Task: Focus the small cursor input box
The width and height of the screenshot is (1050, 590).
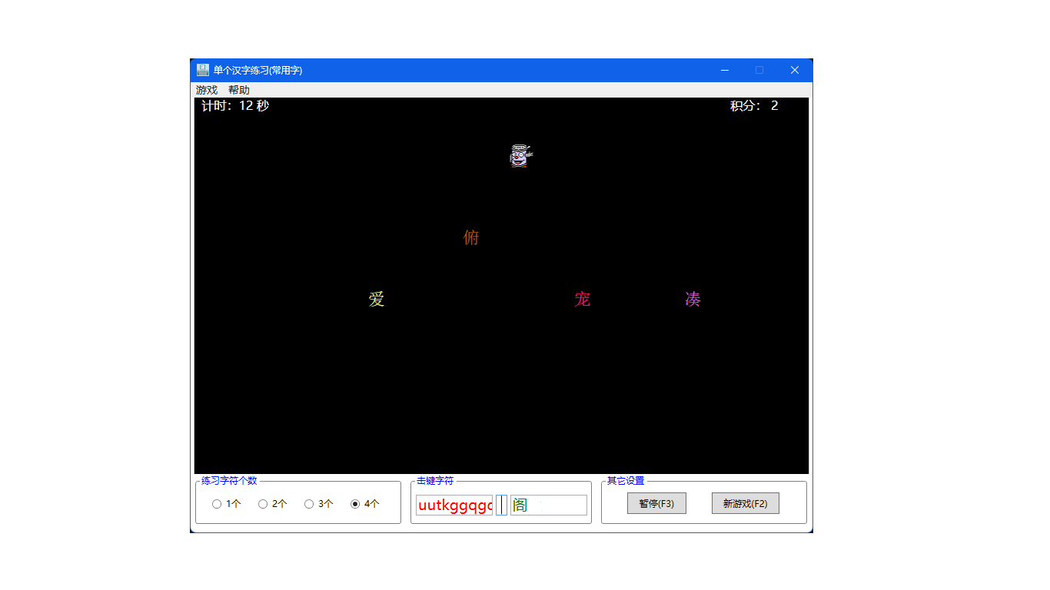Action: click(501, 505)
